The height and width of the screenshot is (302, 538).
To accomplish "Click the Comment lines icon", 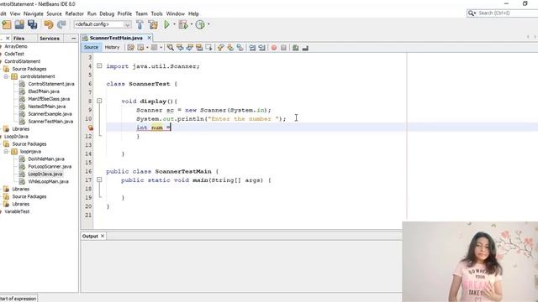I will pos(295,48).
